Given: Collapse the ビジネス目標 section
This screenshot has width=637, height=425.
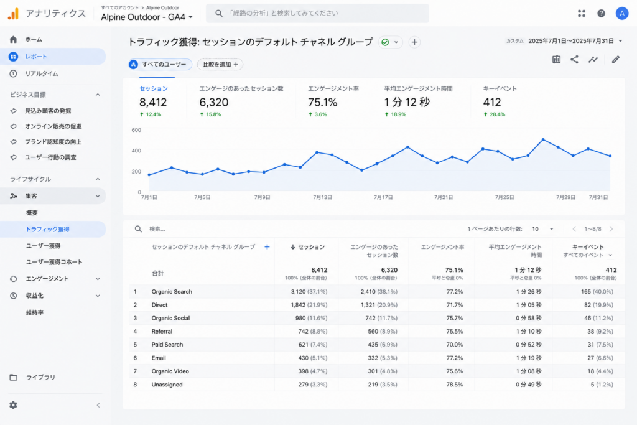Looking at the screenshot, I should click(98, 95).
